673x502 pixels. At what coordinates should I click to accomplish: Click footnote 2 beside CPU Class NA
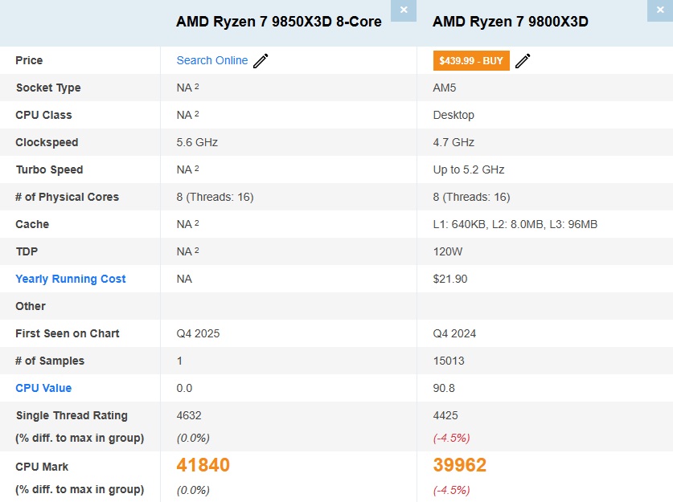click(x=195, y=112)
